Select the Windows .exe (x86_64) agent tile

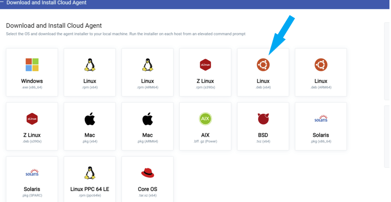[x=32, y=72]
